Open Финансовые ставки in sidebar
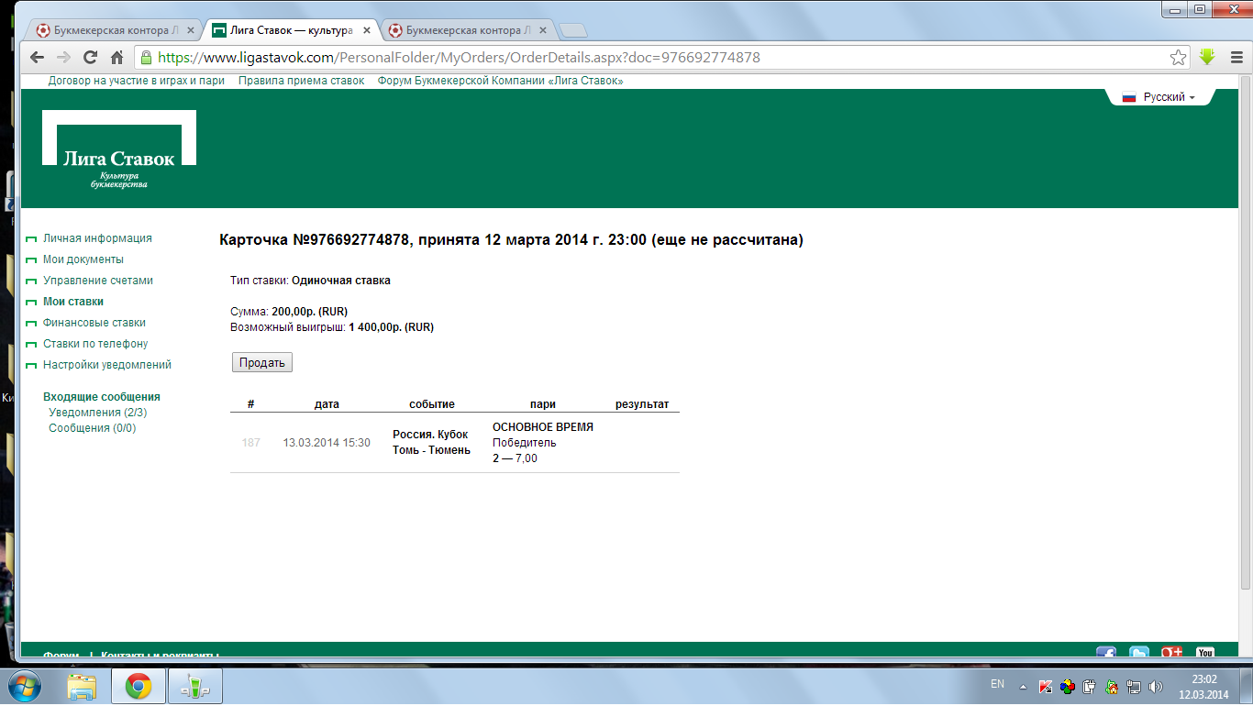The width and height of the screenshot is (1253, 717). coord(94,323)
